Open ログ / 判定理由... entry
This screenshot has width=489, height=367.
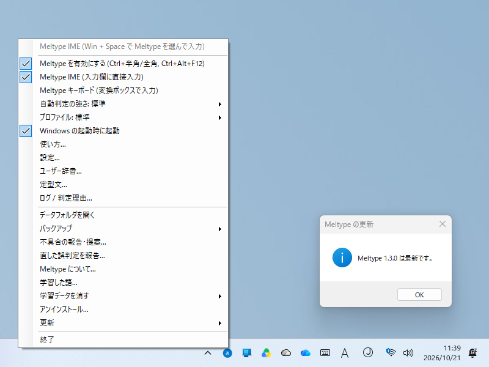tap(123, 198)
